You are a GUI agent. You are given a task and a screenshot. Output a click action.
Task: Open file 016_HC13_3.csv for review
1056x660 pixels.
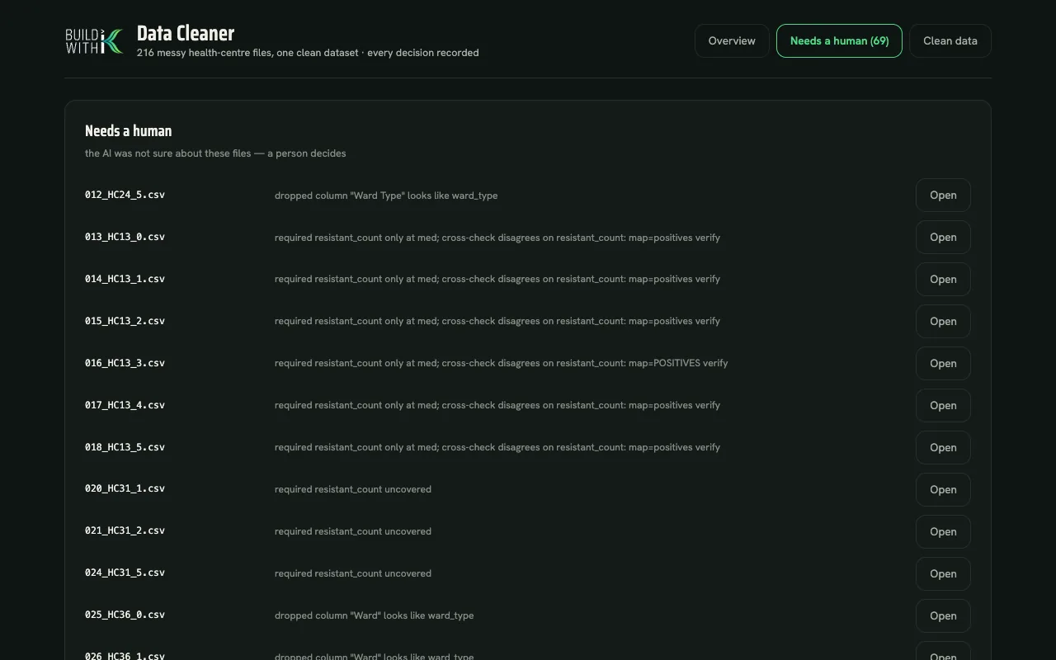943,364
